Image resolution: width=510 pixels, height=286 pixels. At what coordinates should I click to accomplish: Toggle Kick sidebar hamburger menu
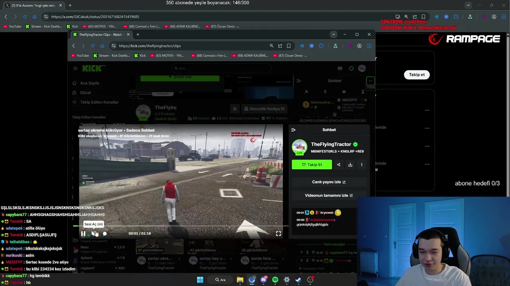[x=75, y=68]
